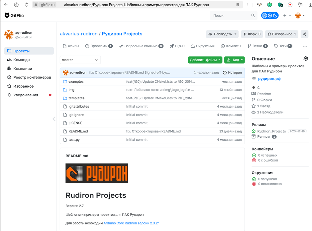Open the img folder
The width and height of the screenshot is (312, 231).
tap(71, 90)
